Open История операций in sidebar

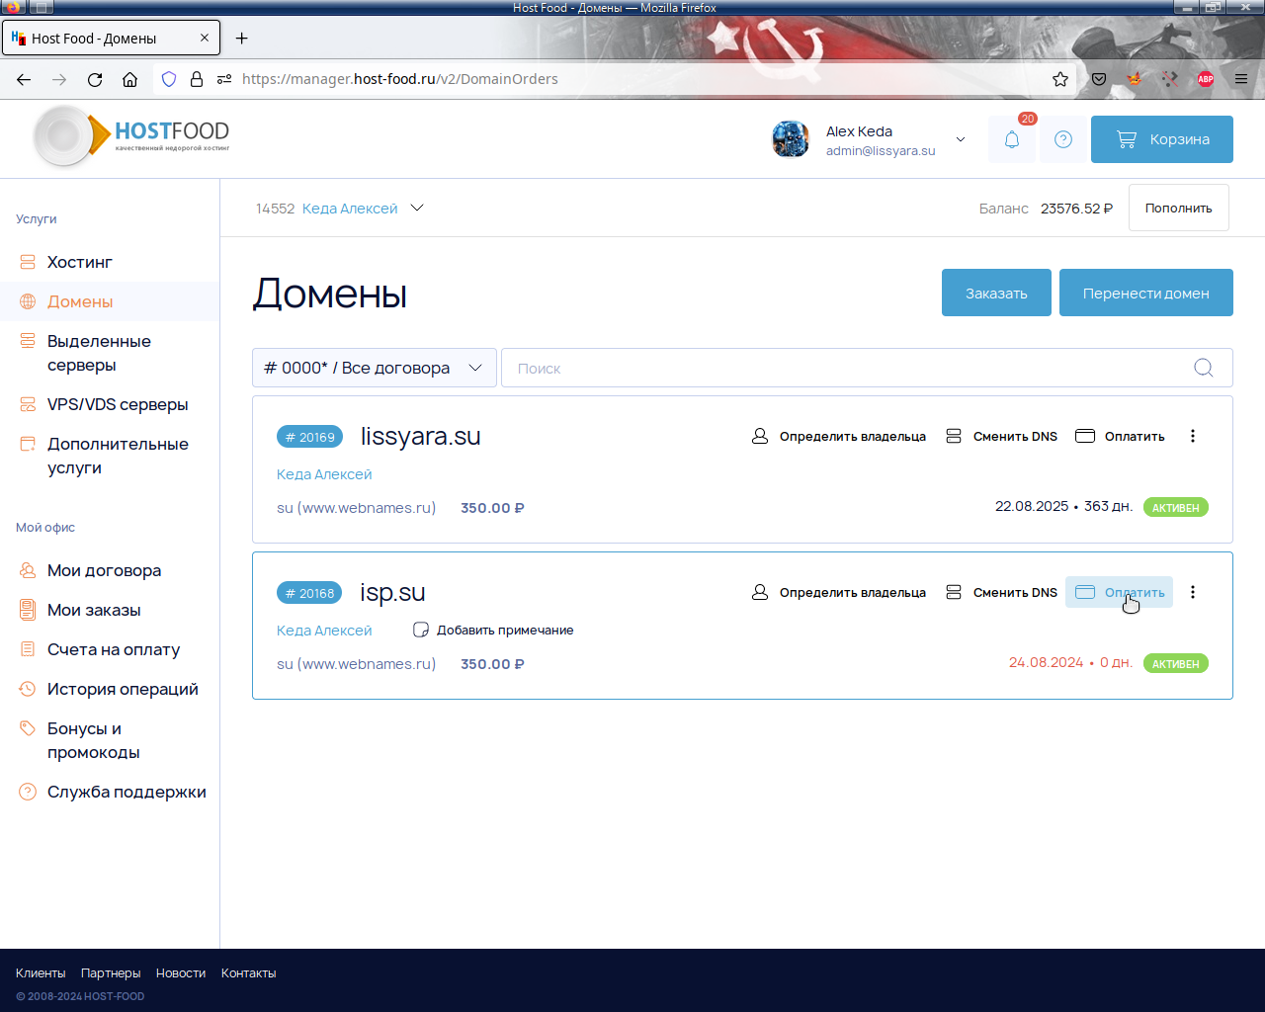pos(123,689)
